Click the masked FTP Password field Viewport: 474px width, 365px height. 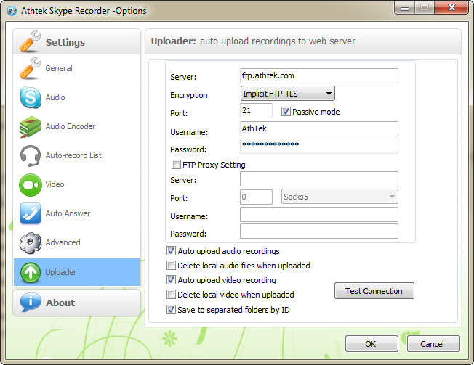pos(319,146)
